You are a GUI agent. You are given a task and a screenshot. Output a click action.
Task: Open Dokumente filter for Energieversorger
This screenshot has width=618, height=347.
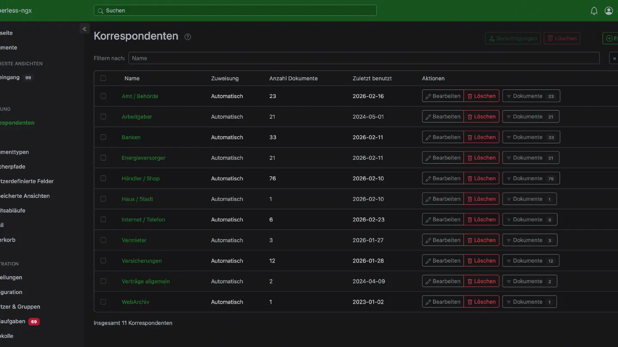click(x=531, y=158)
